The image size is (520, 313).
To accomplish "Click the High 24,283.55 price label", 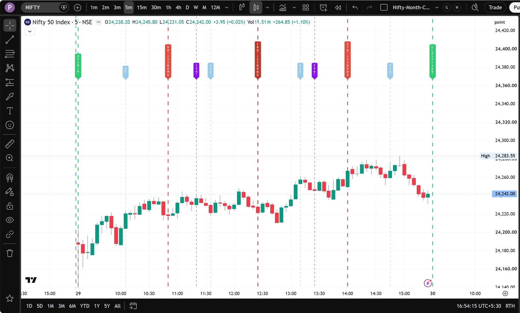I will click(x=499, y=156).
